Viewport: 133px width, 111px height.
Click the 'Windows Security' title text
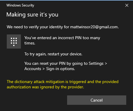[20, 5]
